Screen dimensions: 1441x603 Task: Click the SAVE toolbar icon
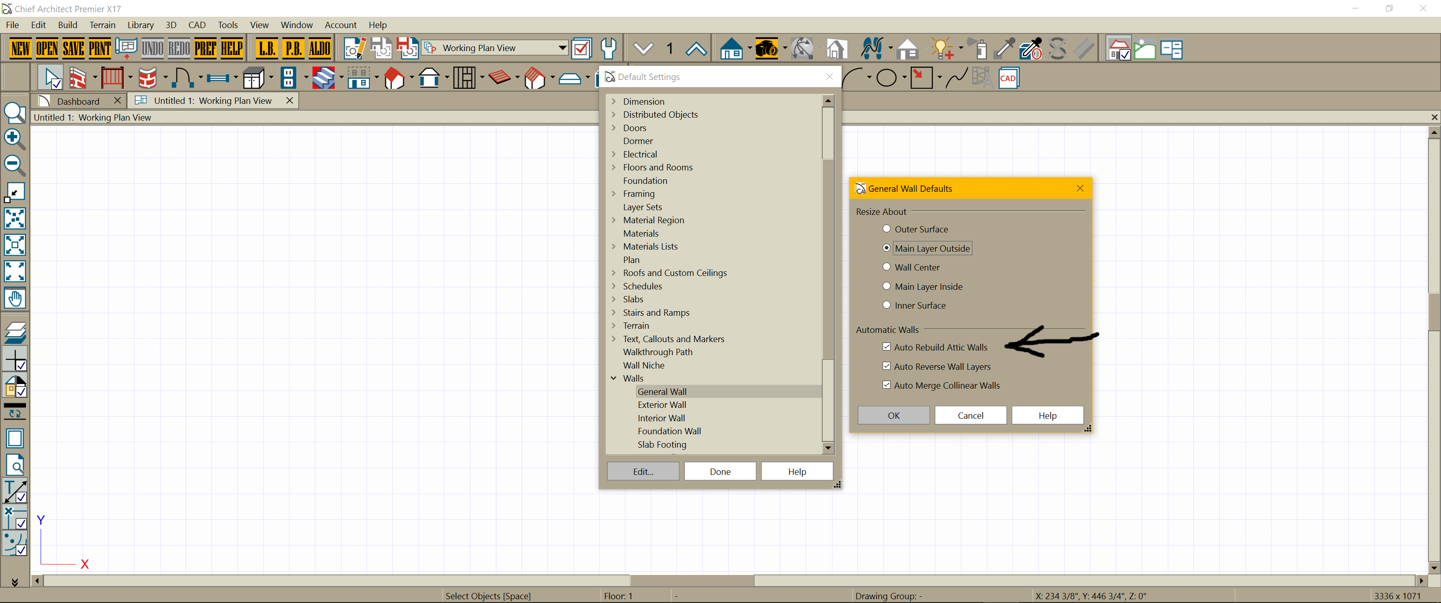73,49
